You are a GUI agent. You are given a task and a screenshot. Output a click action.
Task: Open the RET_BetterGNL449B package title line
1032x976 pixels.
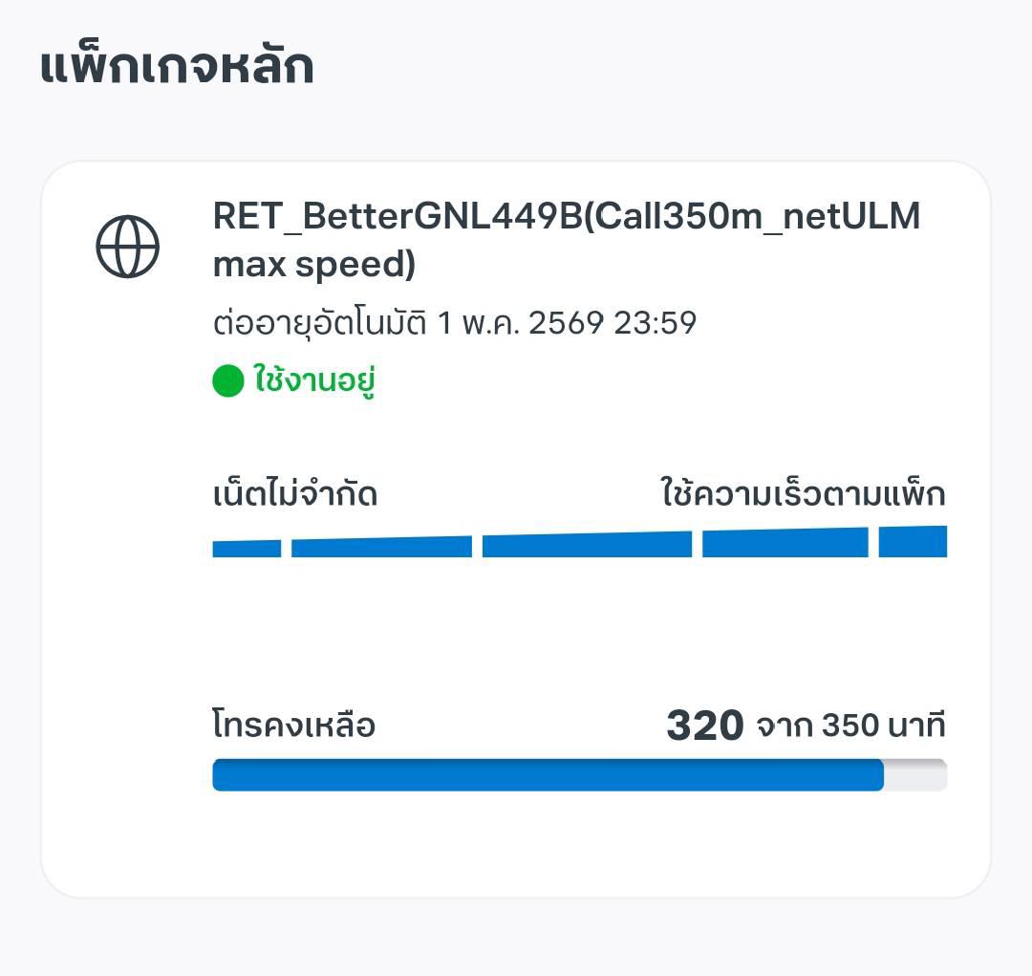[x=566, y=217]
